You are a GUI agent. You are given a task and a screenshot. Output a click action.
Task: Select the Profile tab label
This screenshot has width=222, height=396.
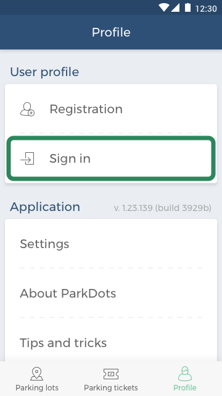coord(185,388)
